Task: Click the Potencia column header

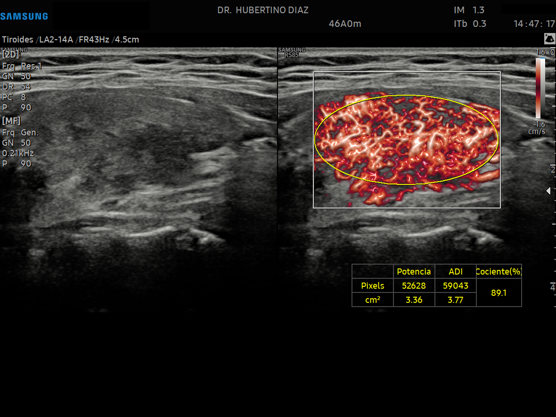Action: point(414,272)
